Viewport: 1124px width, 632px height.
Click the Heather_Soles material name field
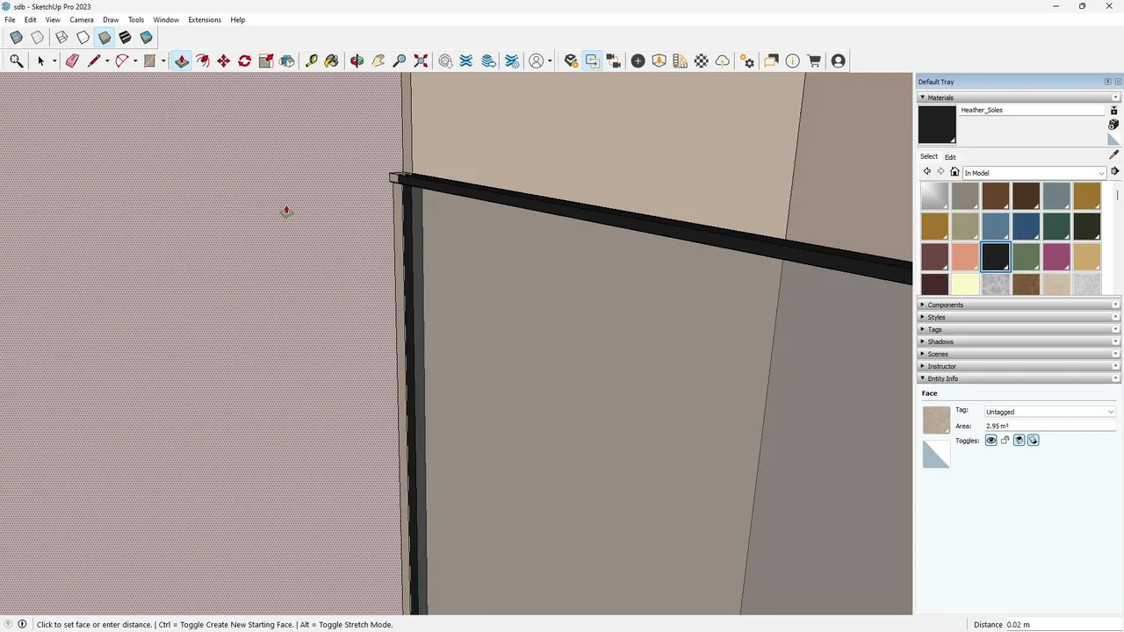pos(1031,110)
